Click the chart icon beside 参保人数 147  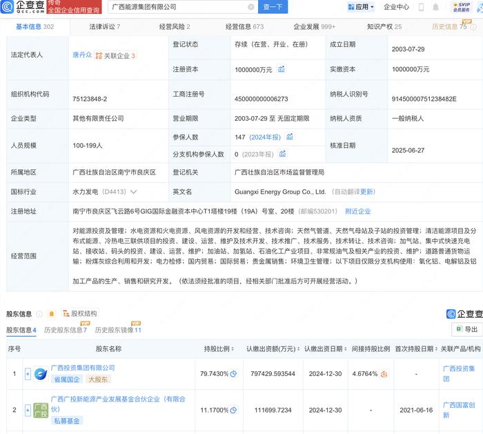click(290, 137)
